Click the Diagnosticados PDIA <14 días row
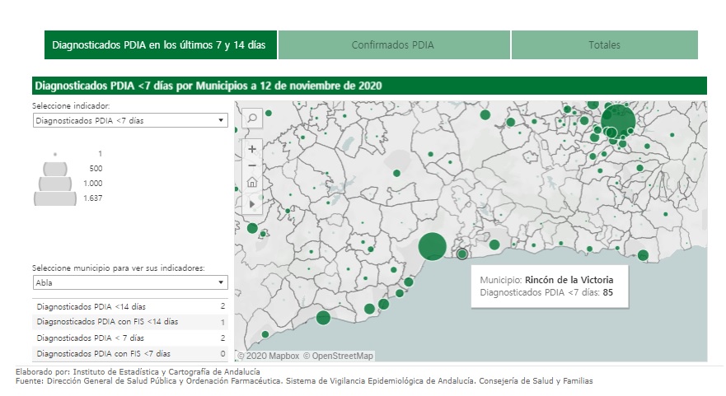This screenshot has width=726, height=396. (x=130, y=306)
